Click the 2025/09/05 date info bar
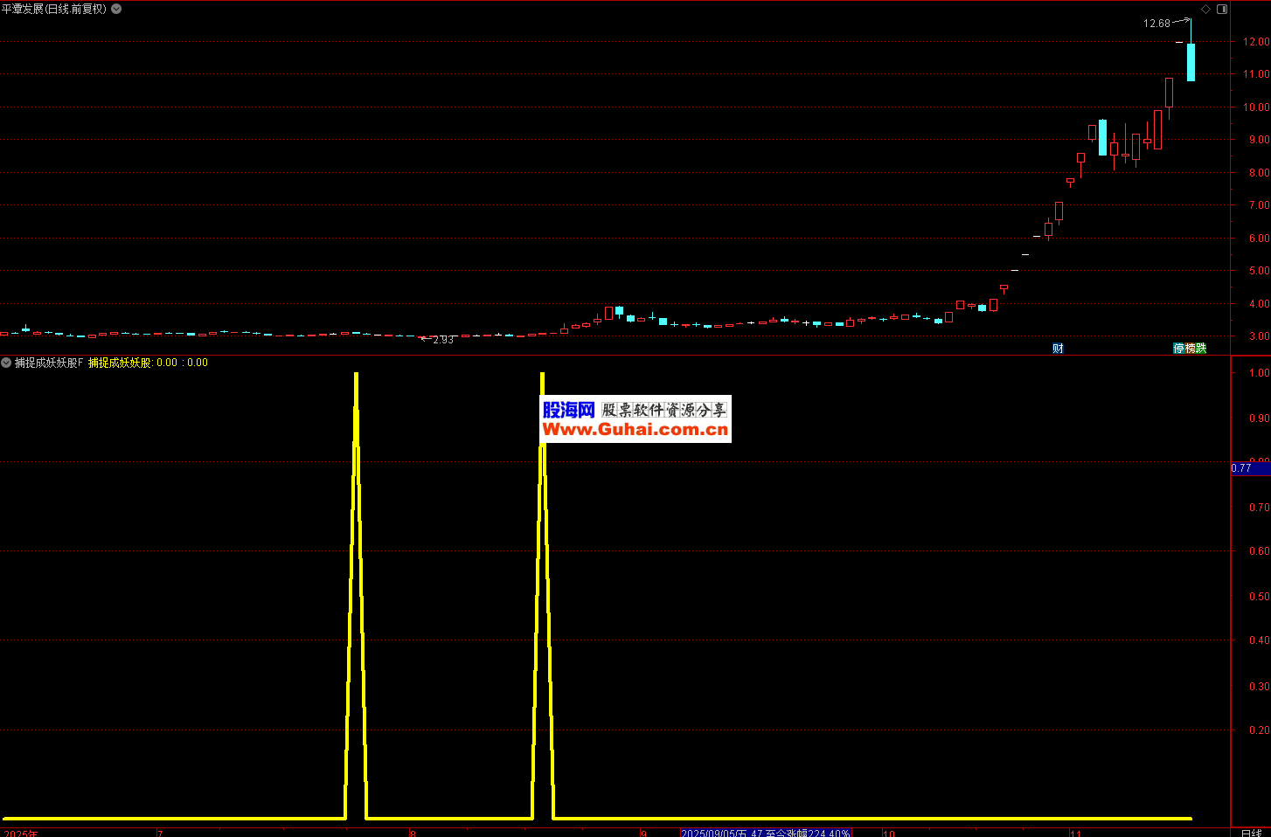 [x=765, y=833]
